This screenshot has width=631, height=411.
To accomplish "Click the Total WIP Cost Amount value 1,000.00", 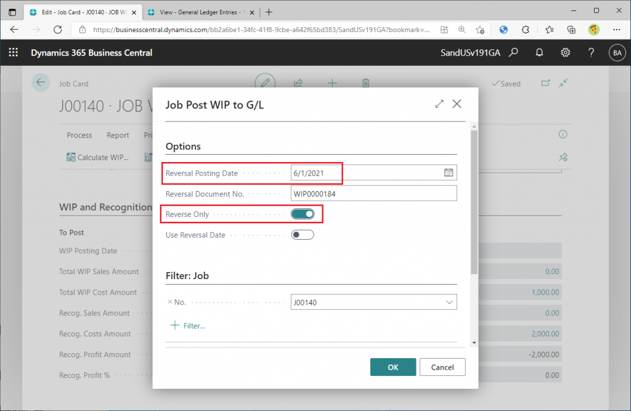I will (x=545, y=292).
